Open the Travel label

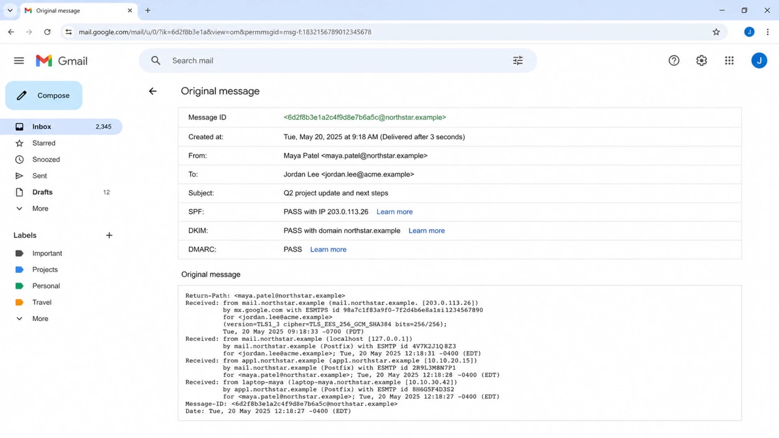coord(61,303)
